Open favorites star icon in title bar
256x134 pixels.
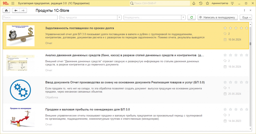point(207,3)
